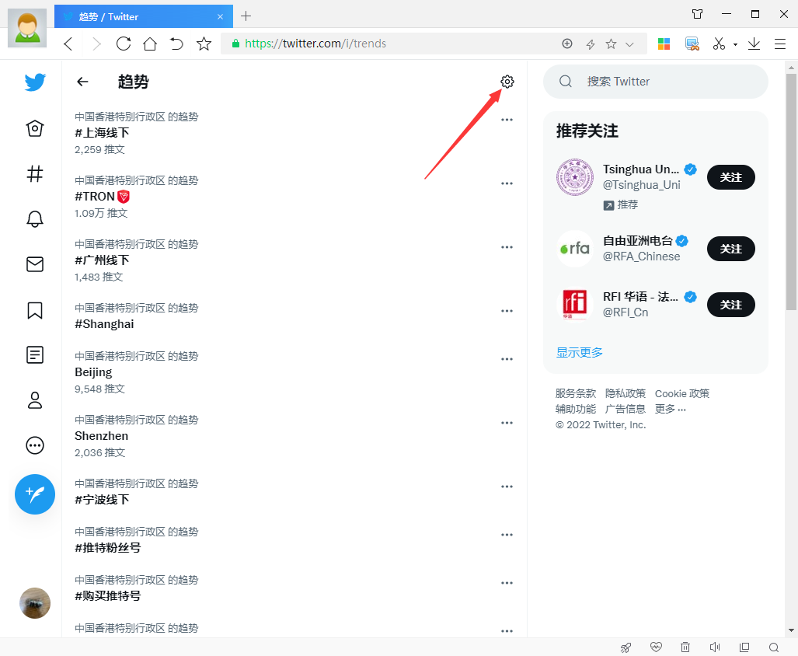Screen dimensions: 798x656
Task: Go to browser home page icon
Action: coord(150,44)
